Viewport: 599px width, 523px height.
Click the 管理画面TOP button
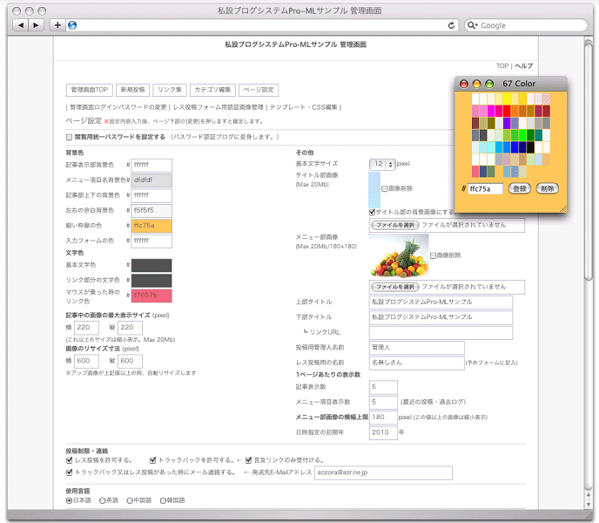point(91,90)
